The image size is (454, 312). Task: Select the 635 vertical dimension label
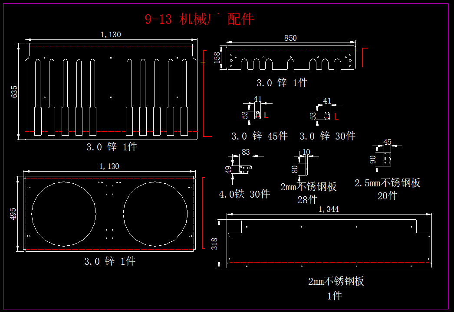(x=14, y=91)
